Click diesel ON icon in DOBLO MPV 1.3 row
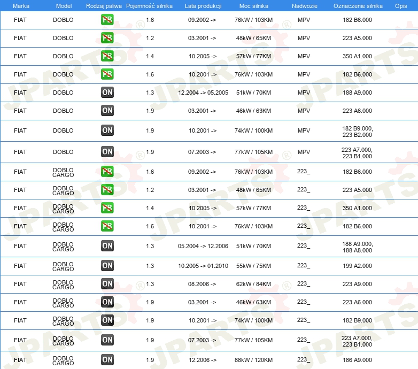The height and width of the screenshot is (369, 418). [107, 92]
